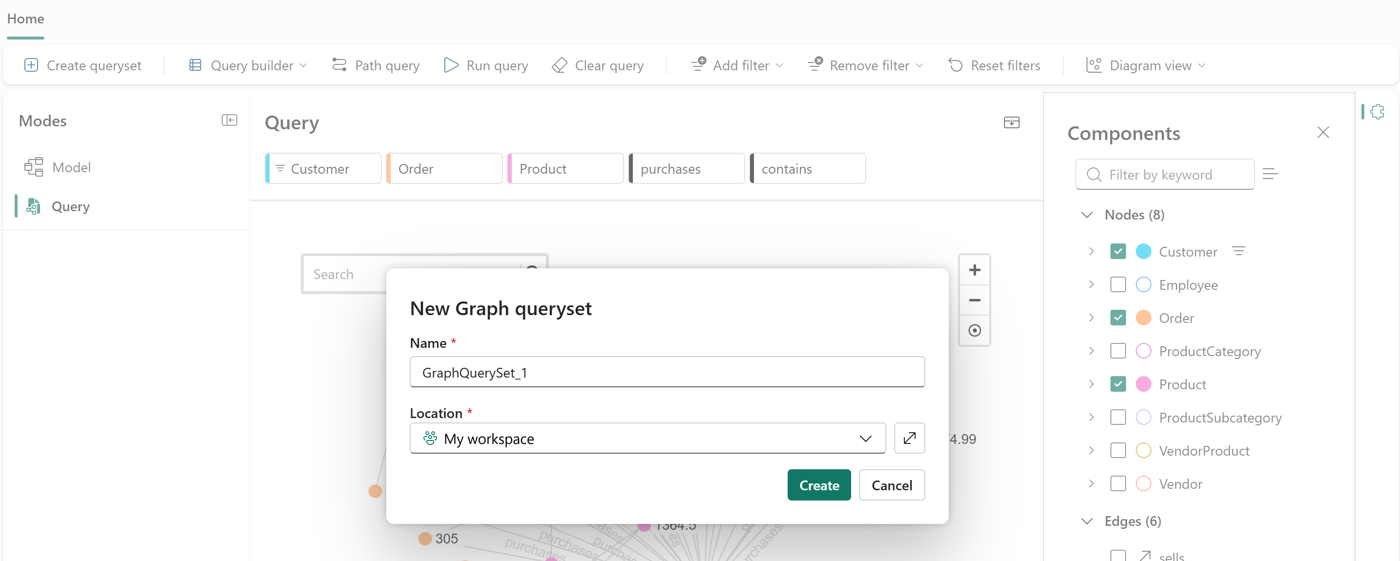1400x561 pixels.
Task: Click the Remove filter icon
Action: tap(815, 64)
